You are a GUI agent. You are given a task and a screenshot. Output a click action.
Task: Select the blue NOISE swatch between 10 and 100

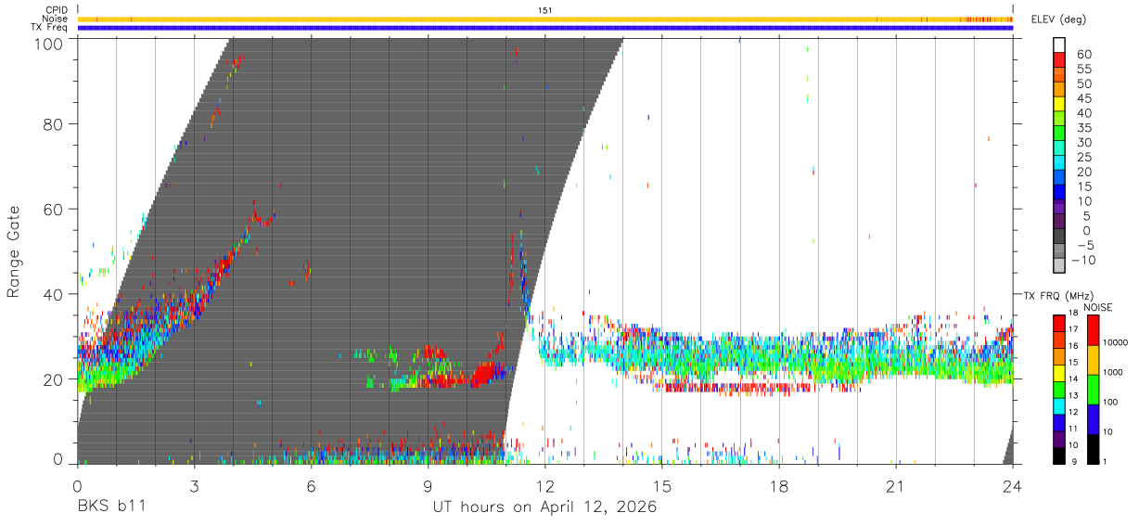pyautogui.click(x=1092, y=417)
